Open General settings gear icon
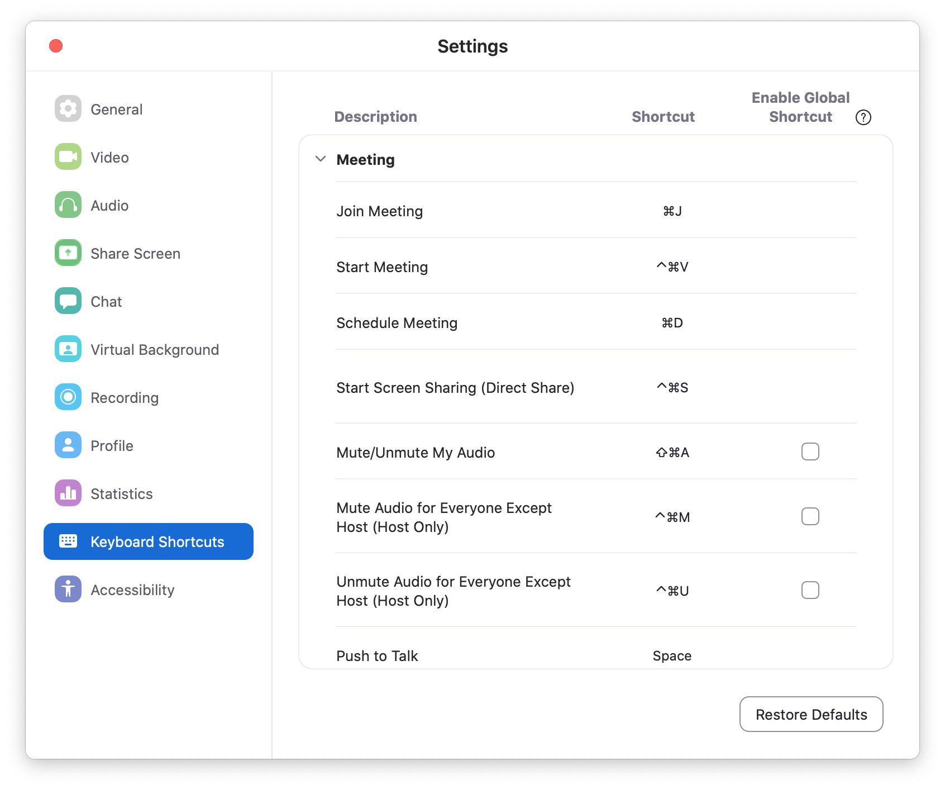The image size is (945, 789). point(68,109)
